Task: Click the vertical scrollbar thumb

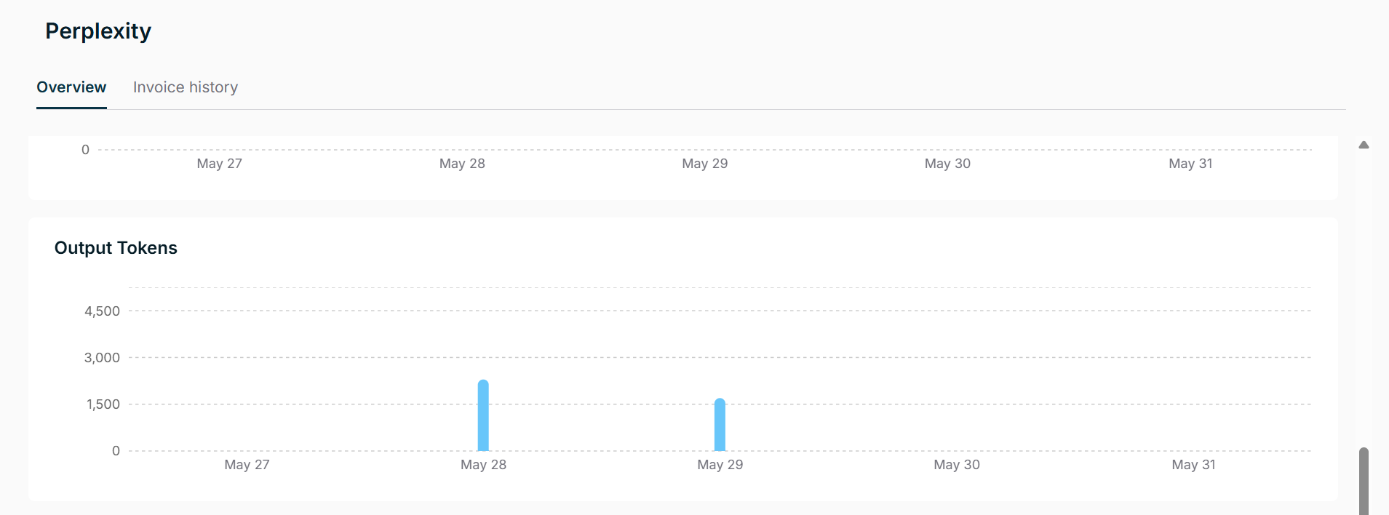Action: coord(1364,481)
